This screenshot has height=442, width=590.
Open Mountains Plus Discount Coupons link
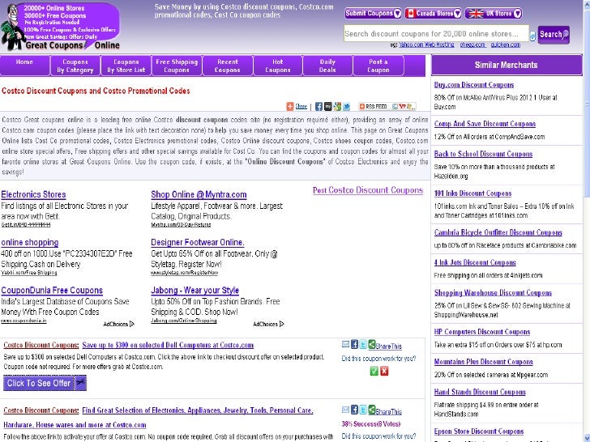484,362
